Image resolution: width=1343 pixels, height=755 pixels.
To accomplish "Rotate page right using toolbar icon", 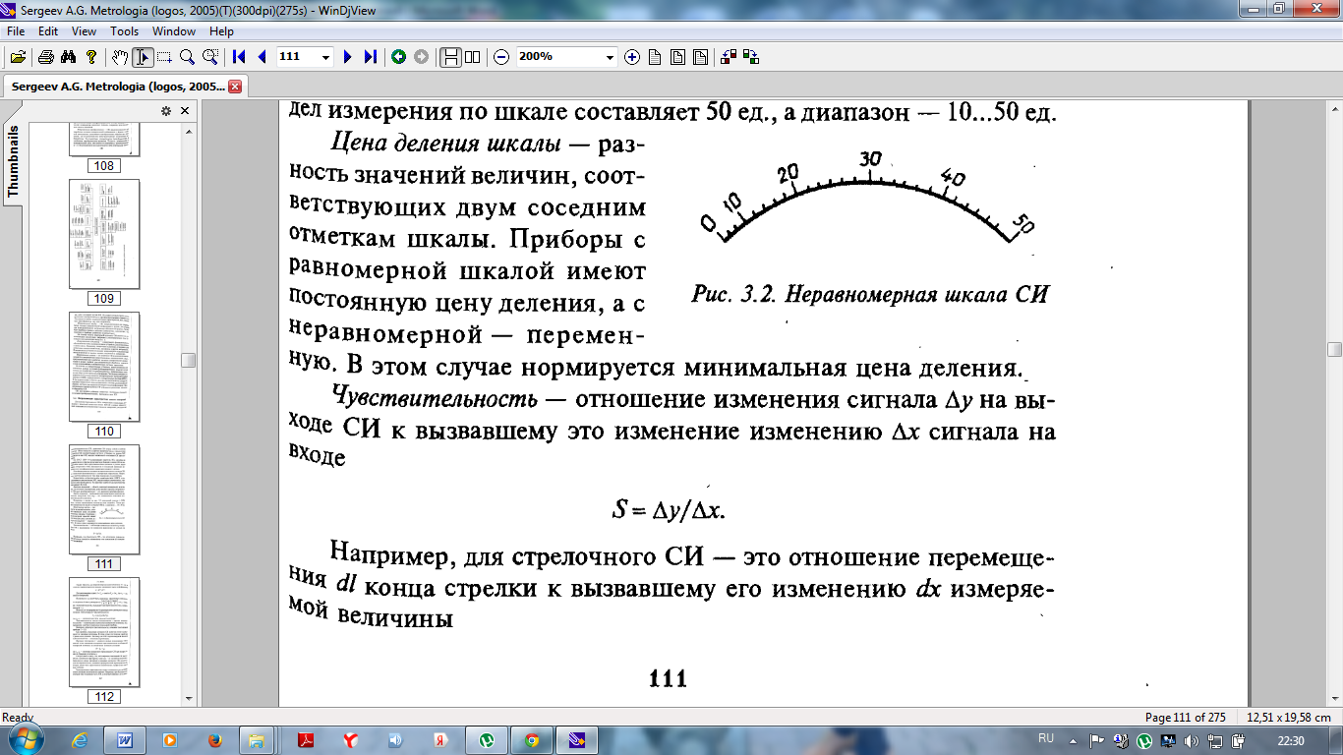I will coord(751,57).
